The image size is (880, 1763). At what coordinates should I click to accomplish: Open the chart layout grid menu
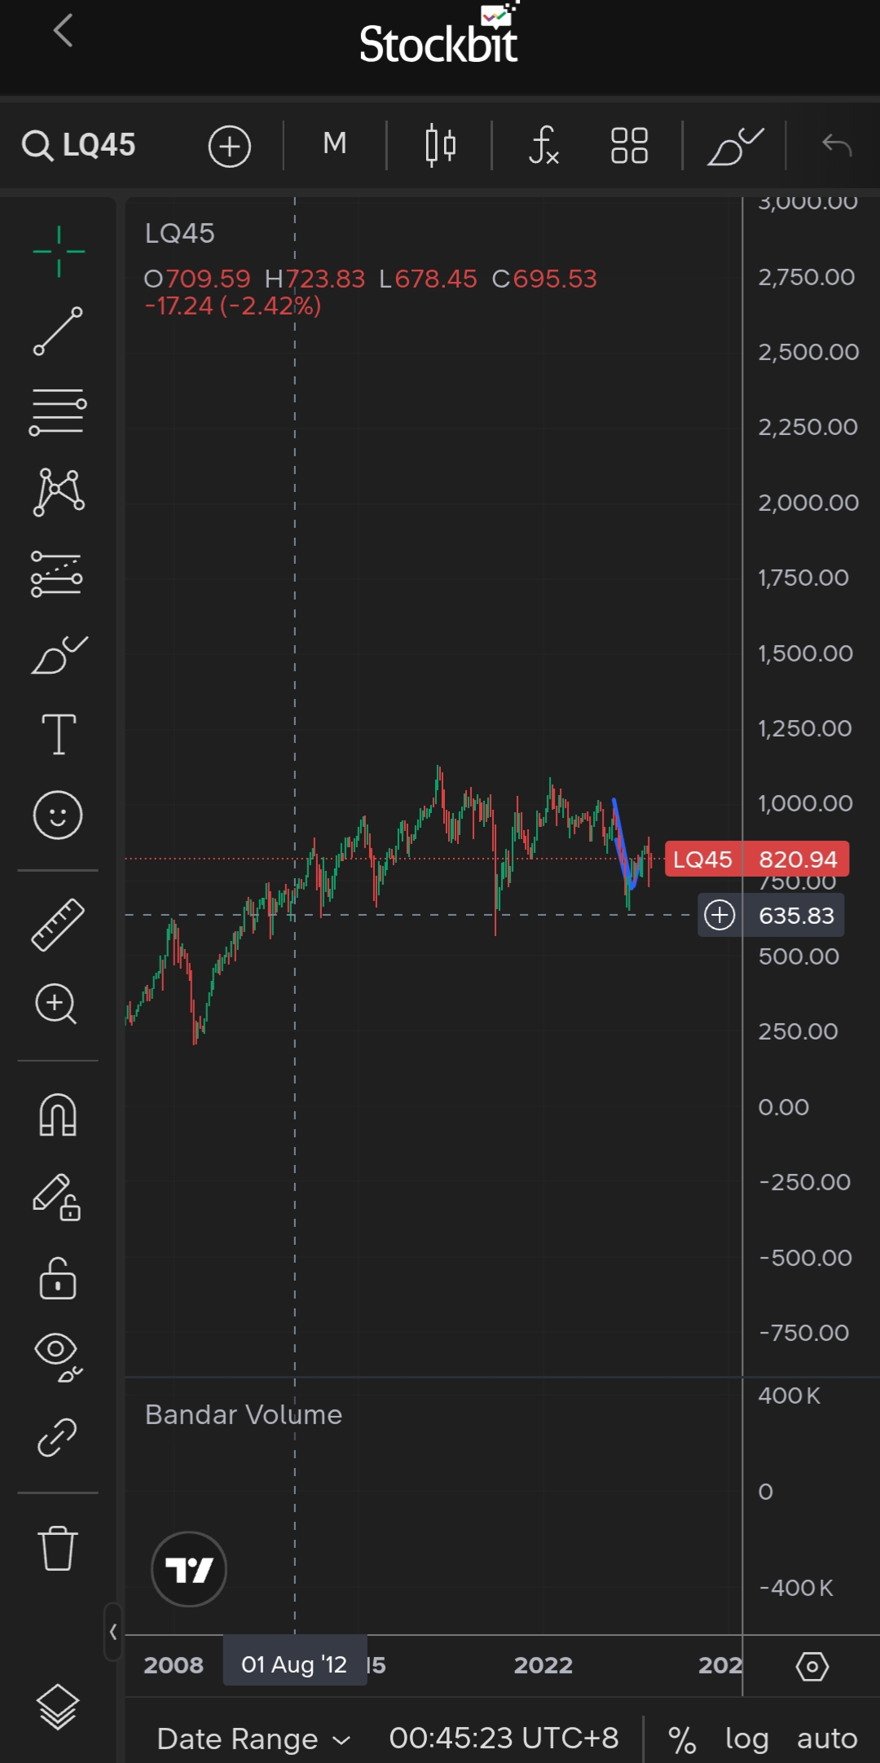(x=629, y=146)
